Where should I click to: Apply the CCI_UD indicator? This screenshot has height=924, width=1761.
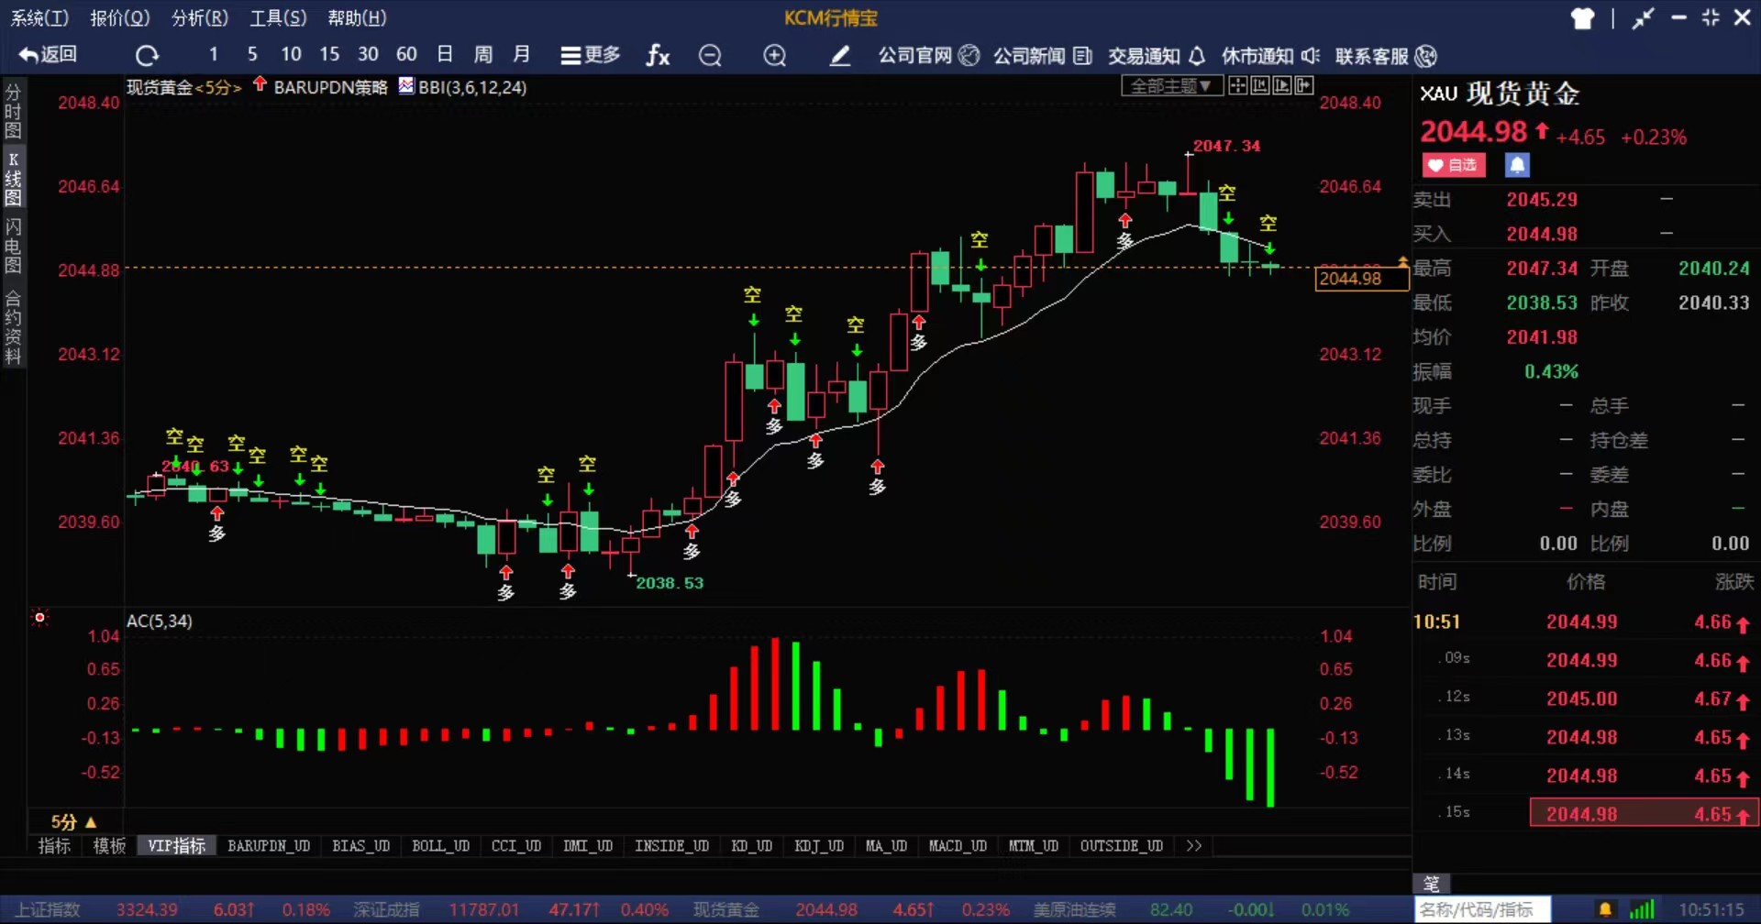[516, 845]
